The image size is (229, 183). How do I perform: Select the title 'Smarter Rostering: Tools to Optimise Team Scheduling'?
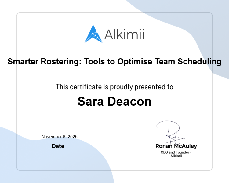click(x=114, y=61)
